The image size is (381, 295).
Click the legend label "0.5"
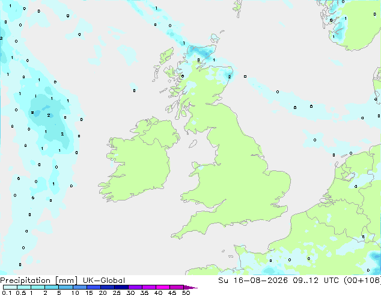coord(21,293)
